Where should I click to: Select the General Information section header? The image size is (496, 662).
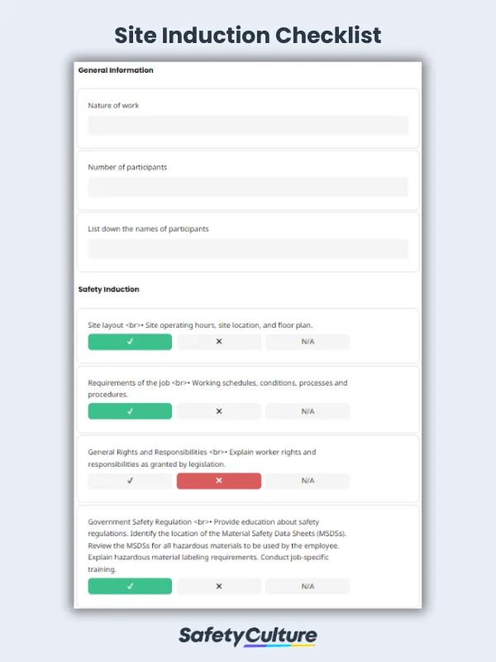(x=115, y=70)
